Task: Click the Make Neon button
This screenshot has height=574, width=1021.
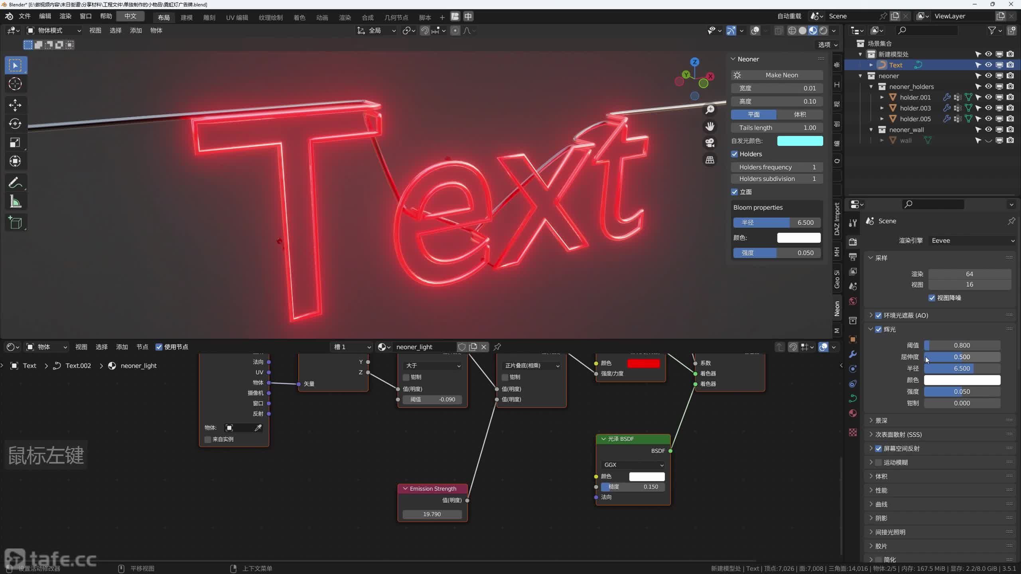Action: click(777, 75)
